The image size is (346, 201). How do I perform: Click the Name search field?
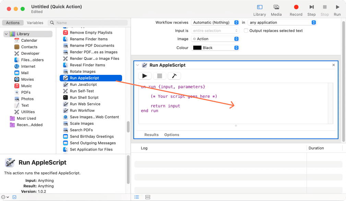[87, 23]
